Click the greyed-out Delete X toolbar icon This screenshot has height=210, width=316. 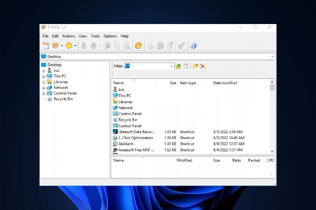107,46
